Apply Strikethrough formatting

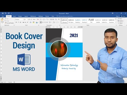point(23,22)
